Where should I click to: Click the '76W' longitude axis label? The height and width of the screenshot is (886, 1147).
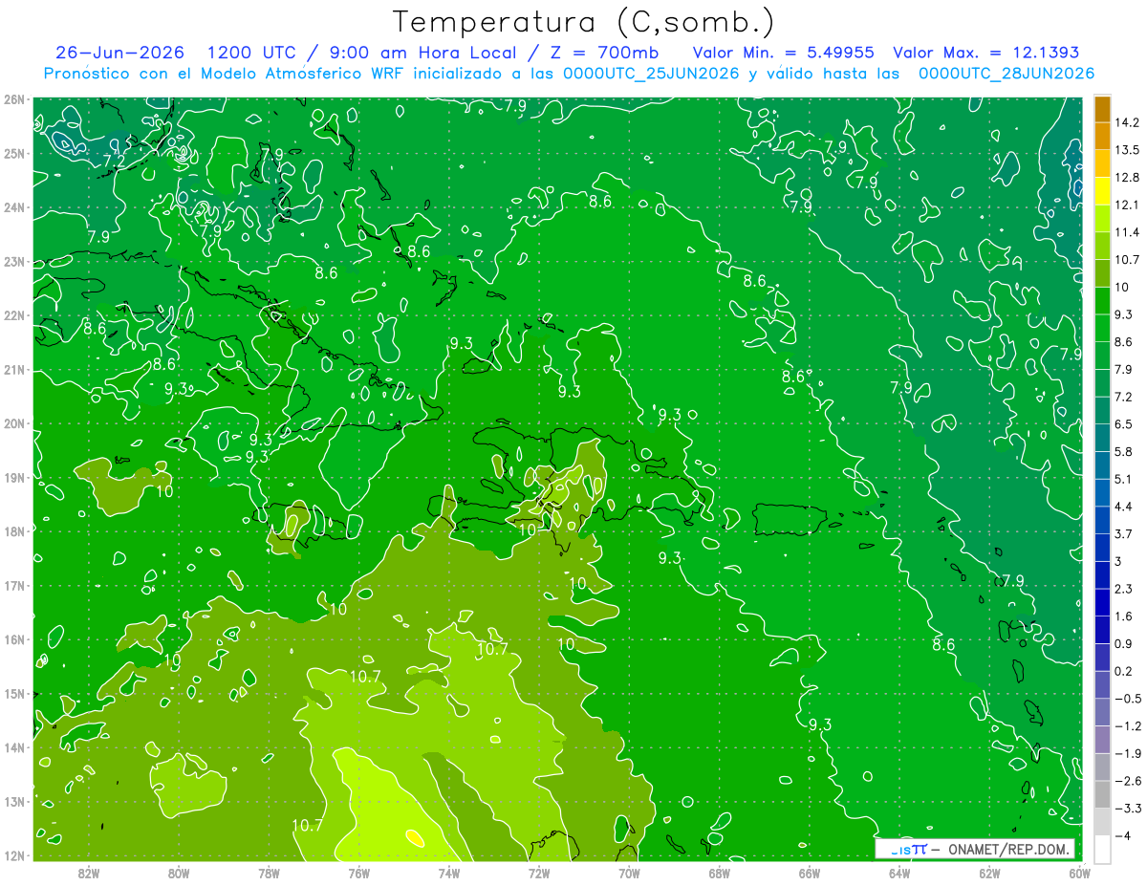pyautogui.click(x=358, y=873)
